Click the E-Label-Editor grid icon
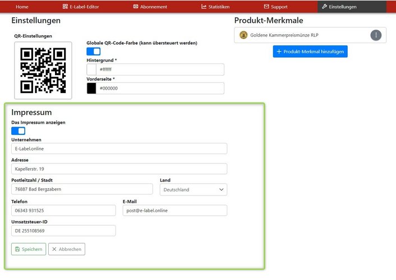This screenshot has height=280, width=396. (65, 7)
